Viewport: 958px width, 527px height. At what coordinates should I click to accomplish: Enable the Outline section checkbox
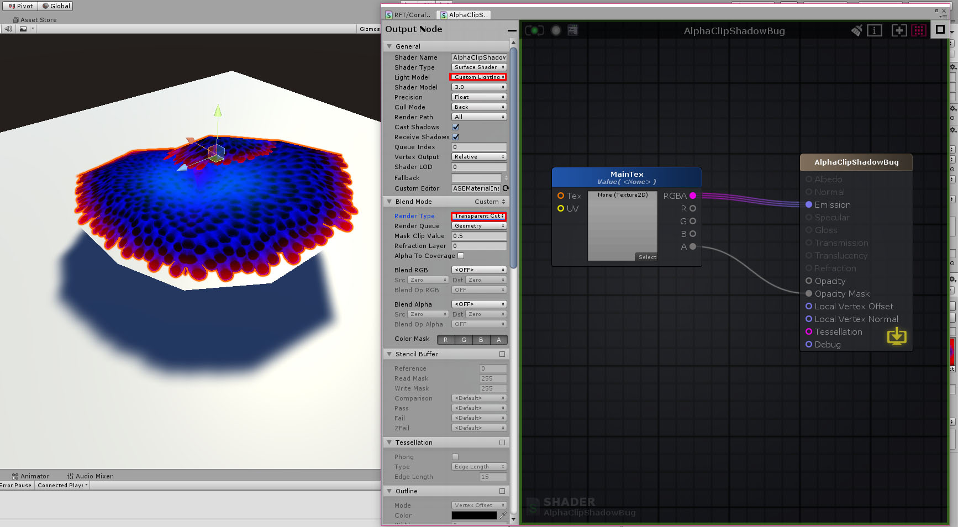click(x=502, y=491)
